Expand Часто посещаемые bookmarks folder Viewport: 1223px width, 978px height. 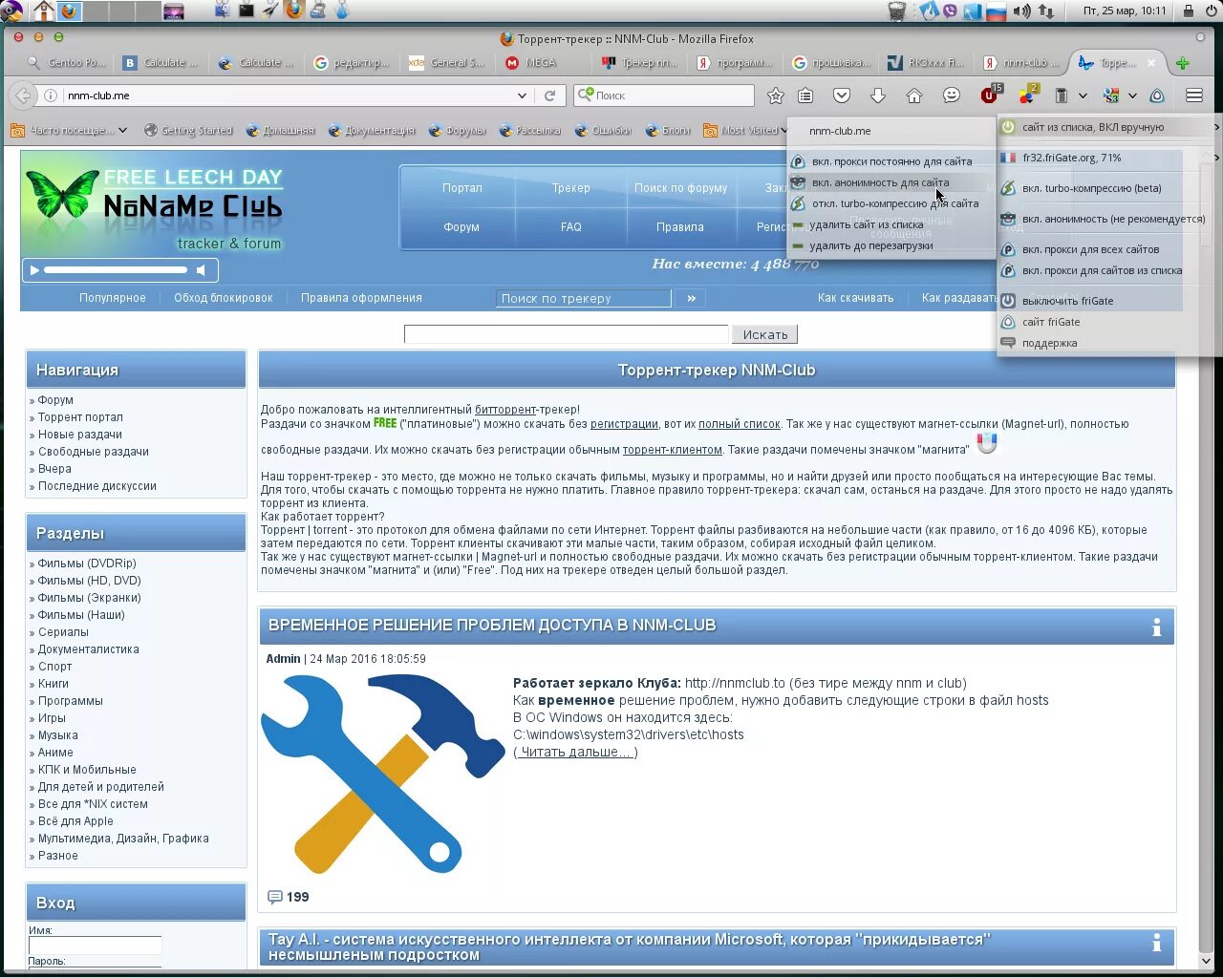tap(68, 131)
